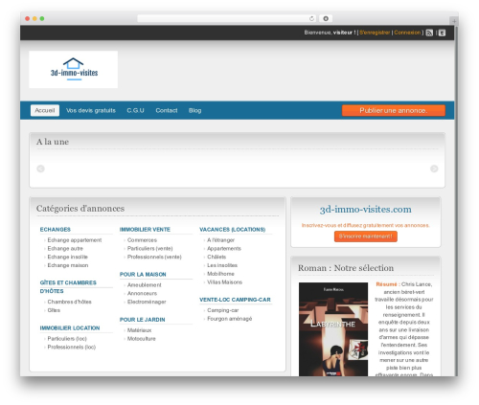Open the Chalets category
This screenshot has height=405, width=479.
tap(217, 257)
